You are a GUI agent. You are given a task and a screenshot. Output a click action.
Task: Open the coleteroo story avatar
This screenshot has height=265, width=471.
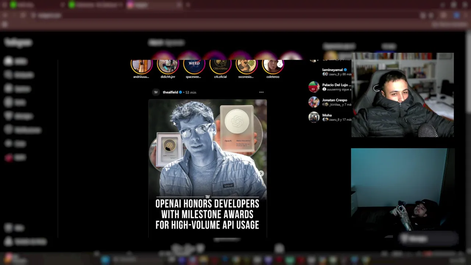(x=273, y=67)
